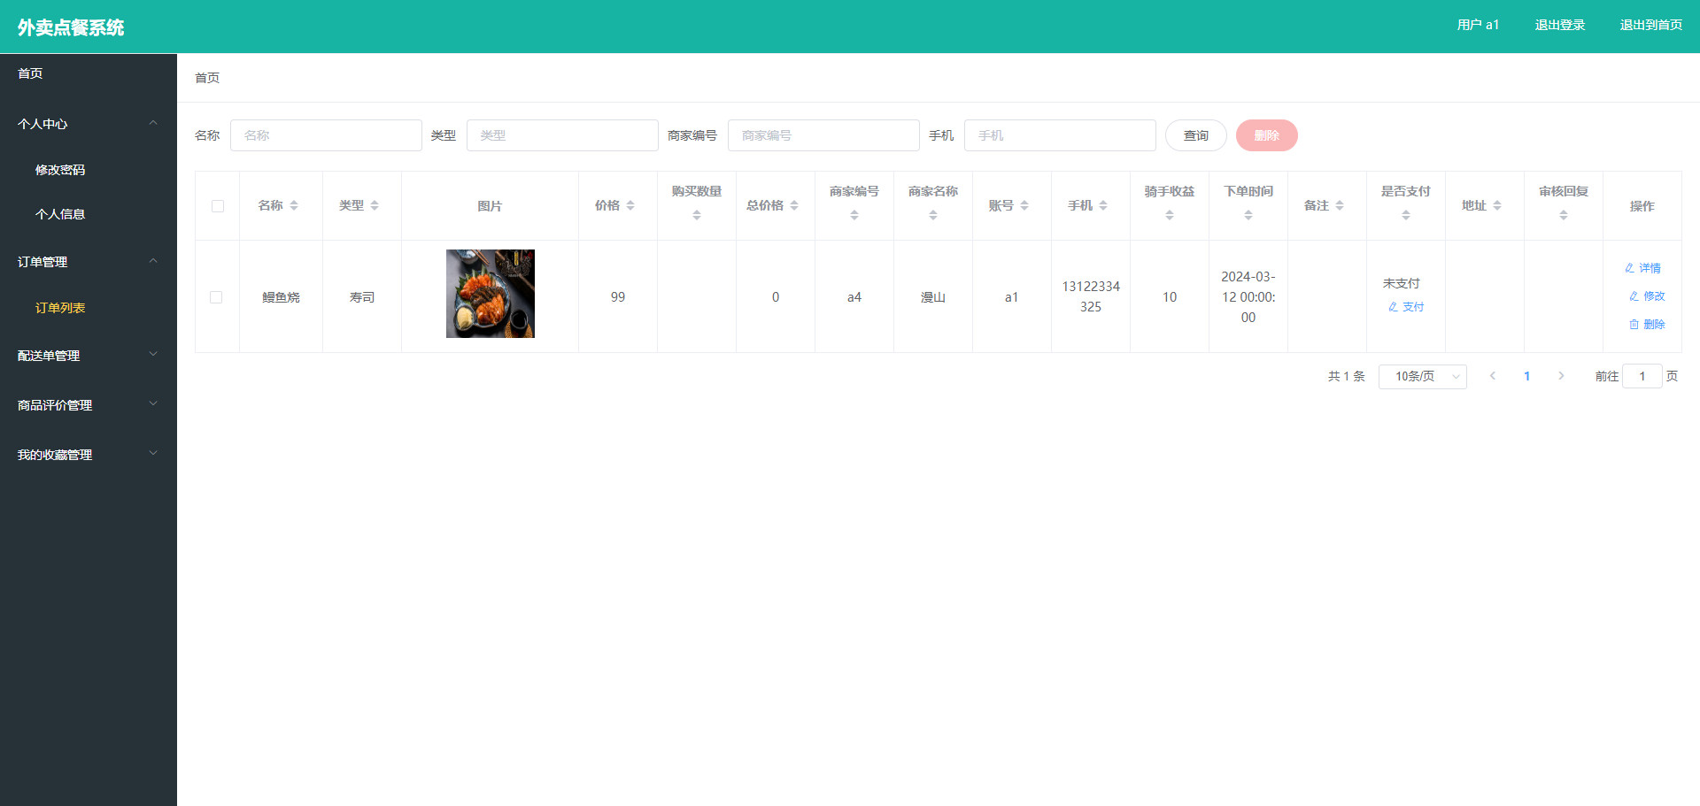This screenshot has width=1700, height=806.
Task: Open the 10条/页 page size dropdown
Action: point(1423,377)
